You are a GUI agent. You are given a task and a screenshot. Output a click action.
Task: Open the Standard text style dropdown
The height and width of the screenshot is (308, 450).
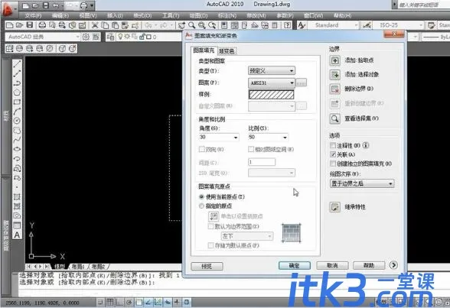click(x=333, y=25)
